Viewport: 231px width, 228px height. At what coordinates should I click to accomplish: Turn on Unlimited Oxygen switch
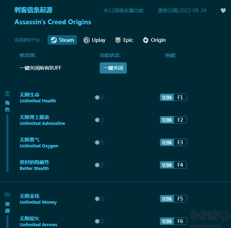tap(100, 142)
